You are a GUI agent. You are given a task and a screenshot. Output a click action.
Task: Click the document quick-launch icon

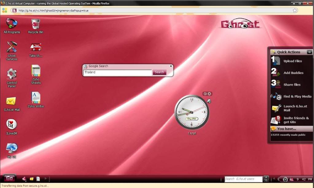[x=38, y=179]
